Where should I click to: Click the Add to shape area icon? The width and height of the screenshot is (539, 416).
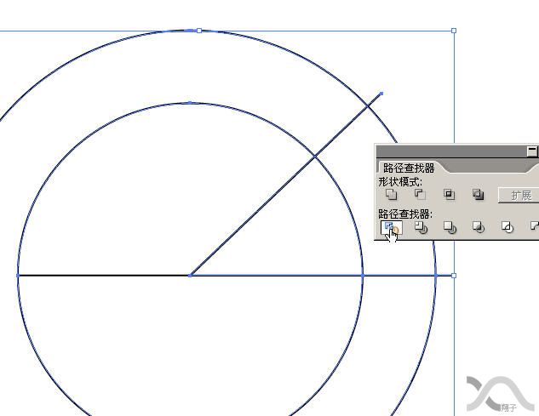391,195
